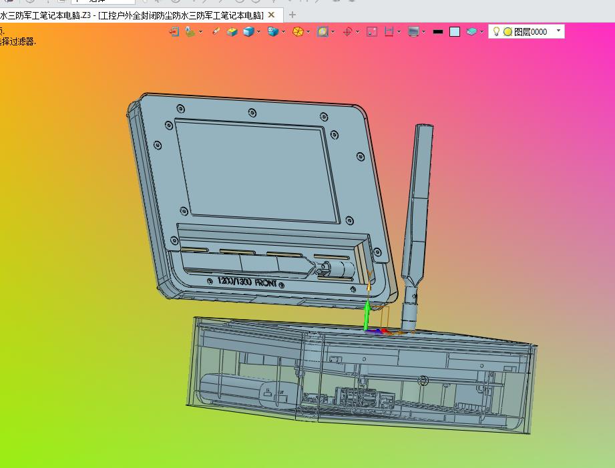The image size is (615, 468).
Task: Click the gray monitor display-mode icon
Action: tap(413, 31)
